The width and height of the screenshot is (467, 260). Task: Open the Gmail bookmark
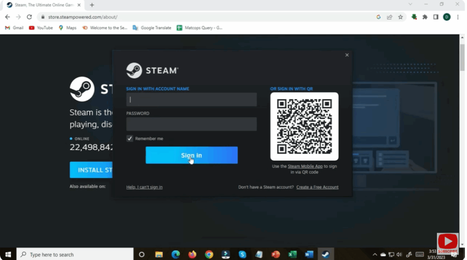[x=14, y=28]
